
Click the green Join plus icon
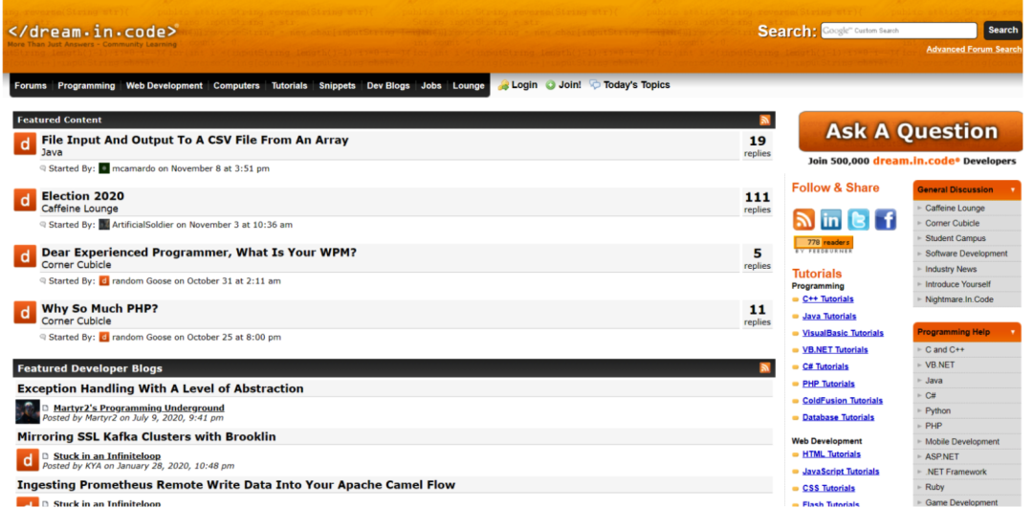tap(551, 85)
